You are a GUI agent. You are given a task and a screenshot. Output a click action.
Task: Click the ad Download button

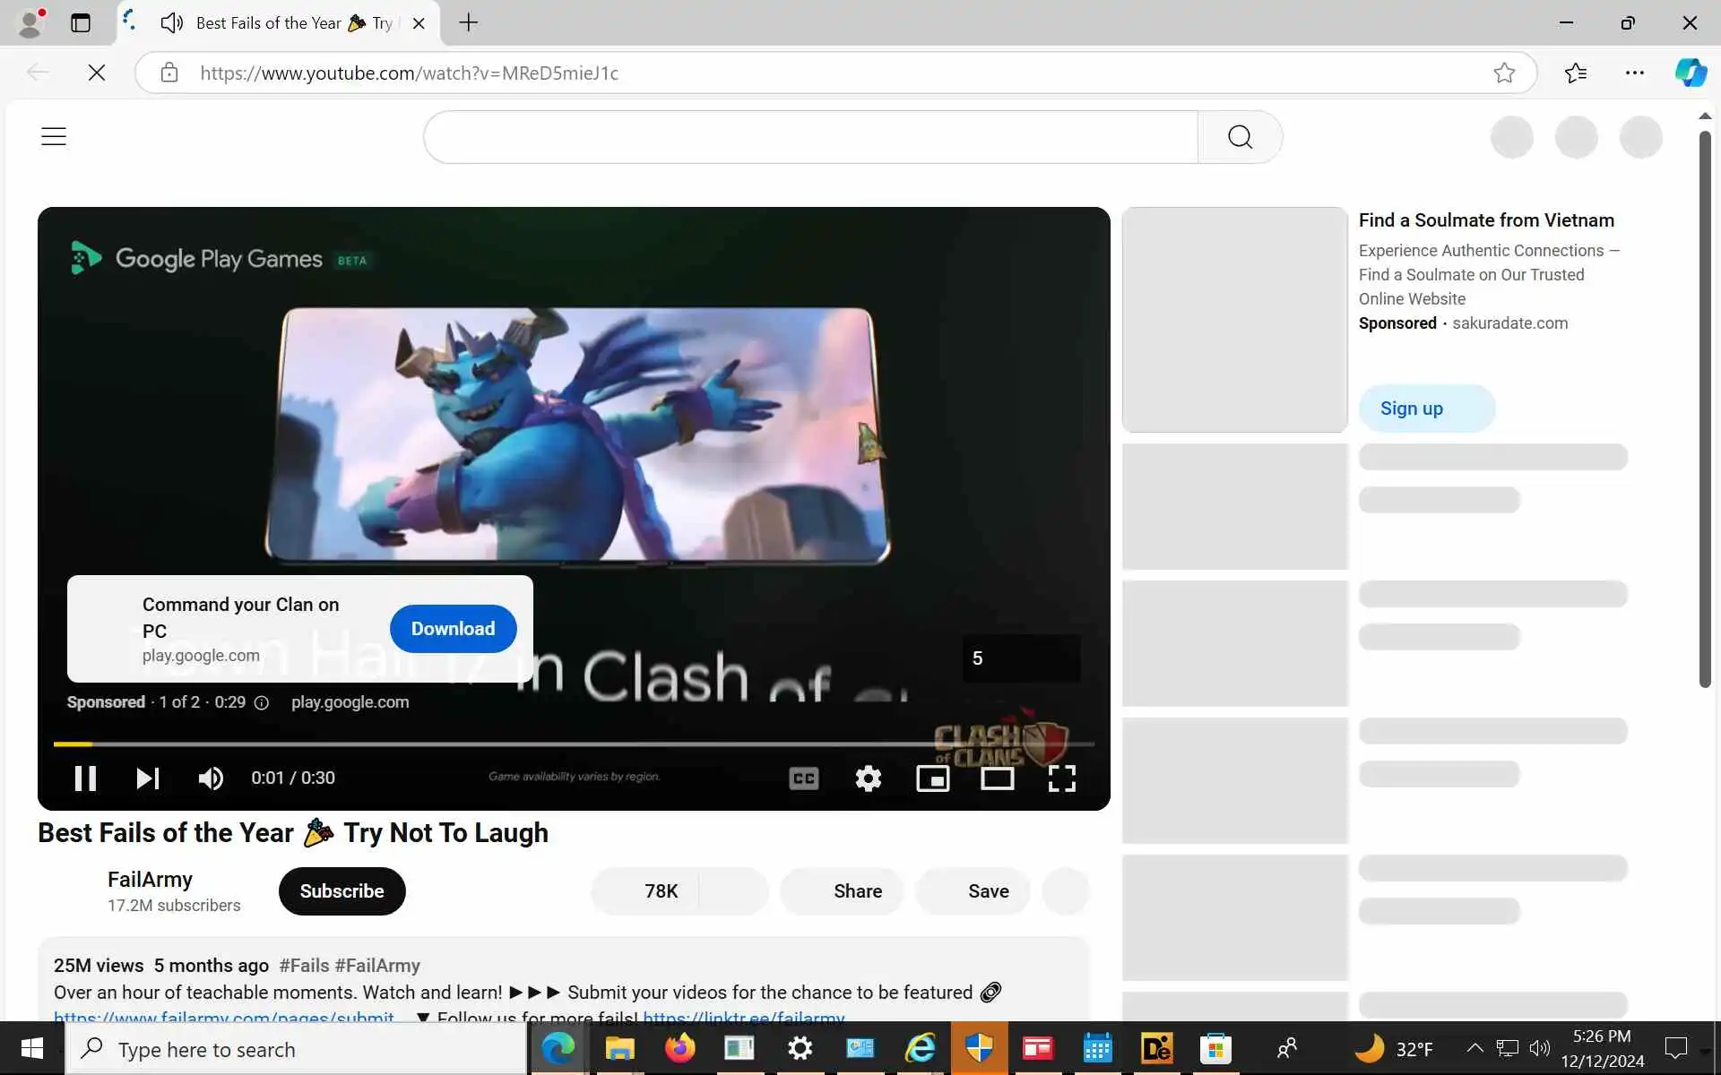click(x=453, y=628)
